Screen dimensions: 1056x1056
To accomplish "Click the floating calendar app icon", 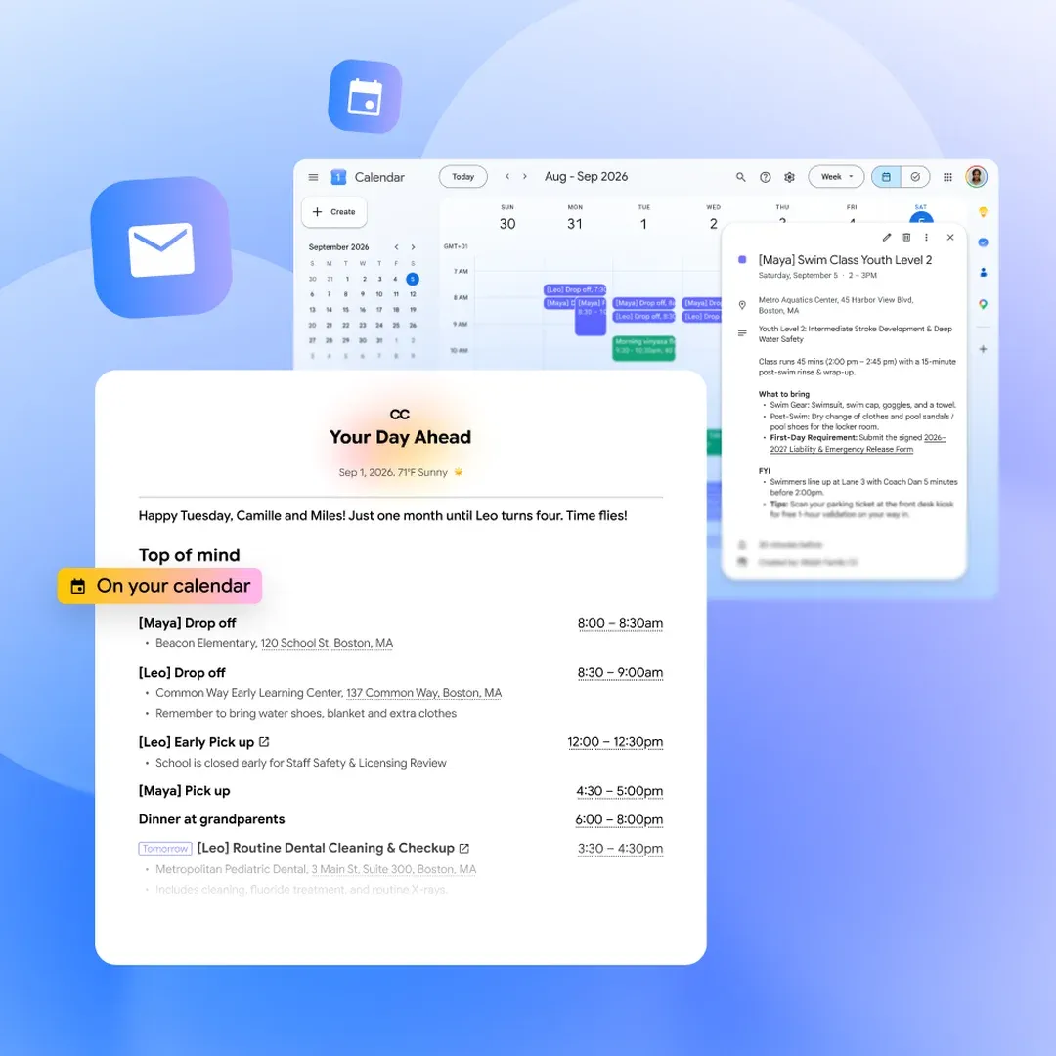I will (x=365, y=96).
